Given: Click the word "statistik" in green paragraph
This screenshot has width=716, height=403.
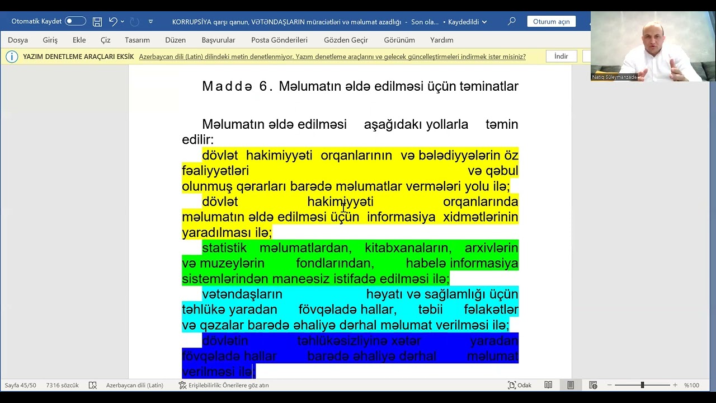Looking at the screenshot, I should 224,247.
